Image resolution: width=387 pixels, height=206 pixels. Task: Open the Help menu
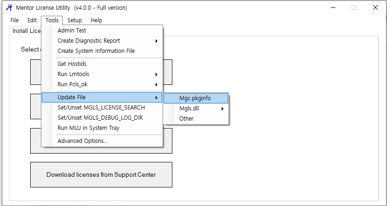(x=96, y=20)
